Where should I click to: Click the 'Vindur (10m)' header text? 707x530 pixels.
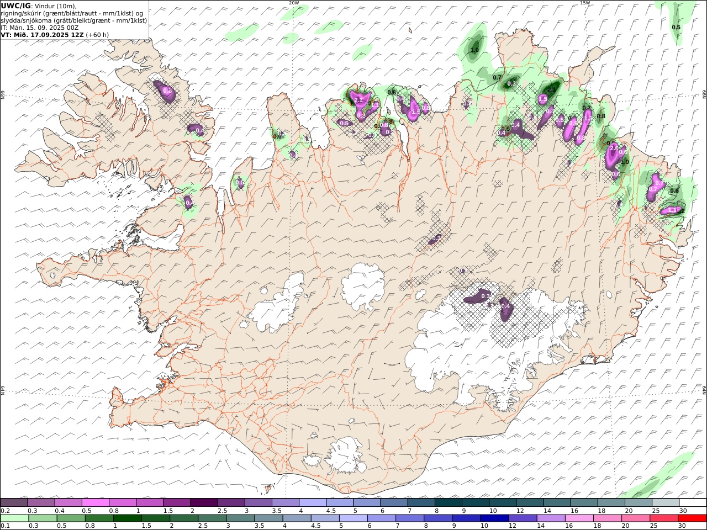[x=56, y=6]
